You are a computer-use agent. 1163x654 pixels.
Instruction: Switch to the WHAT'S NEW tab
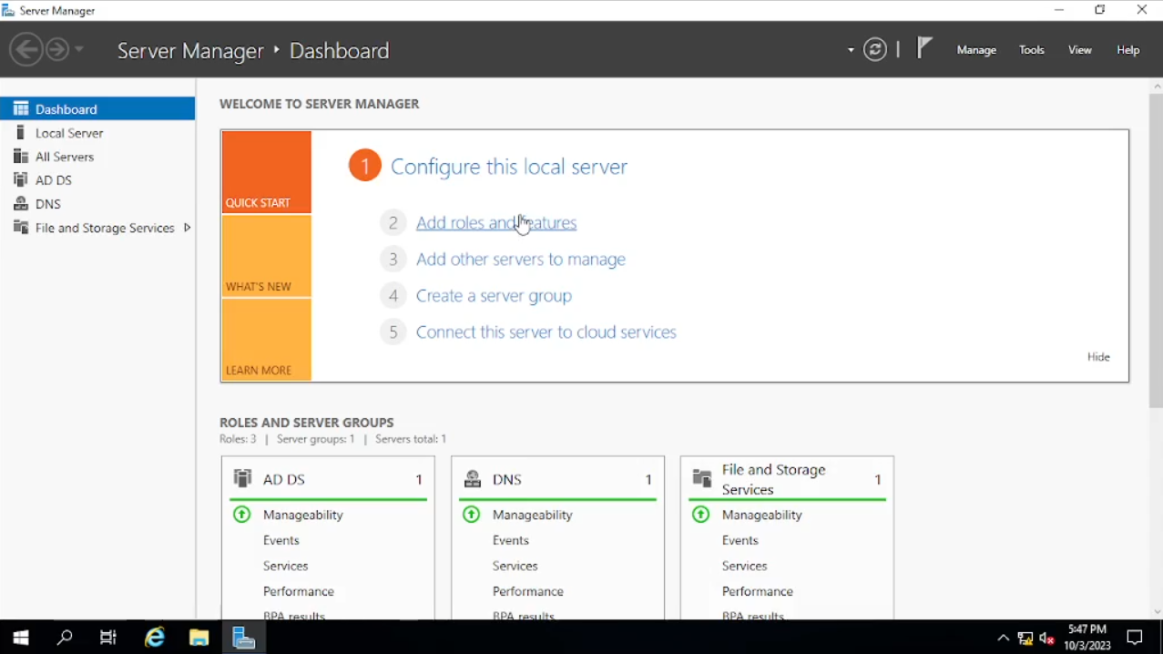pyautogui.click(x=266, y=257)
